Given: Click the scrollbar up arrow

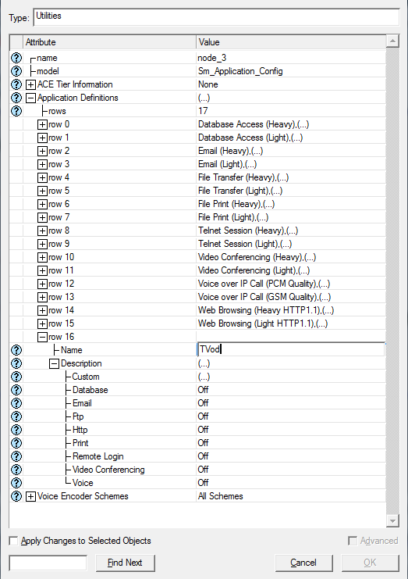Looking at the screenshot, I should coord(392,41).
